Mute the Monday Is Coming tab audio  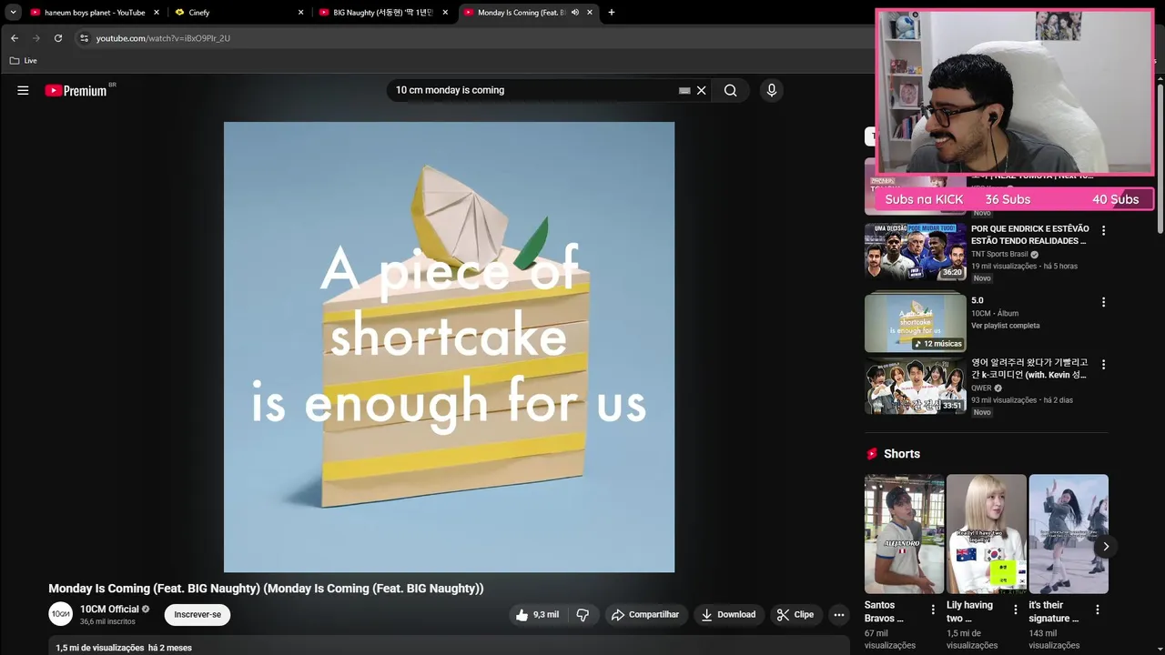coord(575,13)
